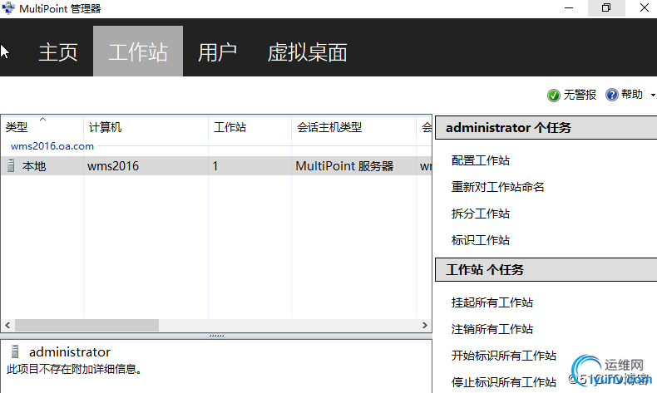Click the horizontal scrollbar left arrow
The image size is (657, 393).
(7, 325)
